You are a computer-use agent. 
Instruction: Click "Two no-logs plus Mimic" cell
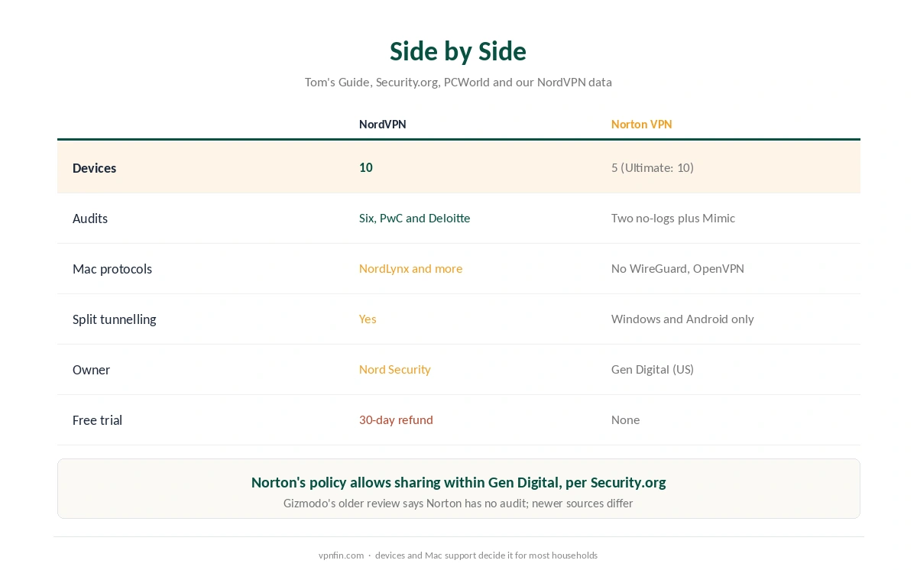pyautogui.click(x=673, y=218)
